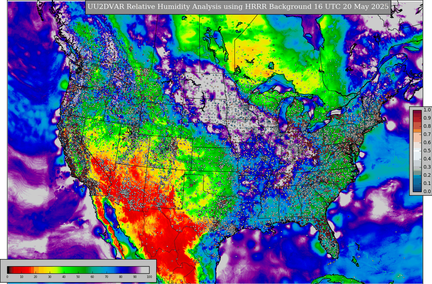Click the 0.9 label on vertical legend
The image size is (432, 284).
point(427,118)
